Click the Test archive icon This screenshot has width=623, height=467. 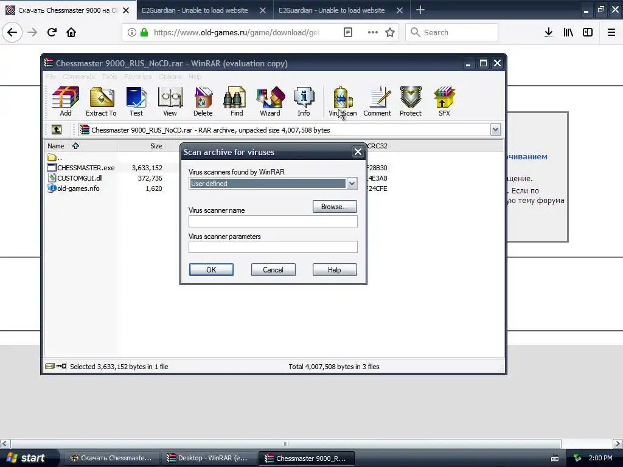point(136,102)
